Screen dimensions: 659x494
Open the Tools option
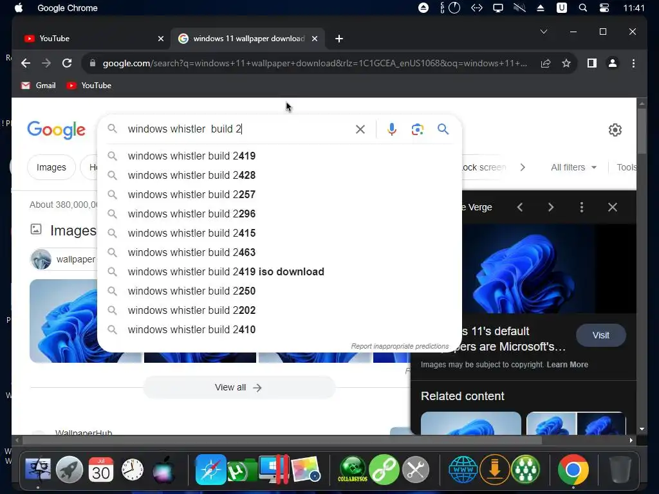point(626,167)
